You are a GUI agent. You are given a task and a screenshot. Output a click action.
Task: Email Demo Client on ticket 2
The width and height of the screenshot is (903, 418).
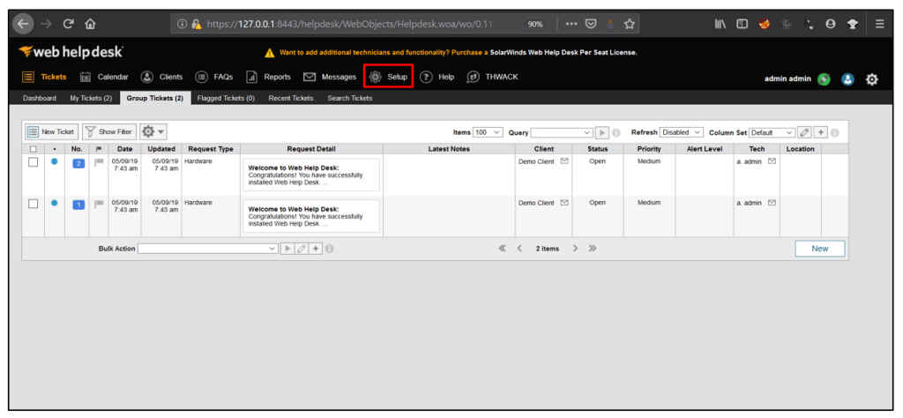point(564,161)
